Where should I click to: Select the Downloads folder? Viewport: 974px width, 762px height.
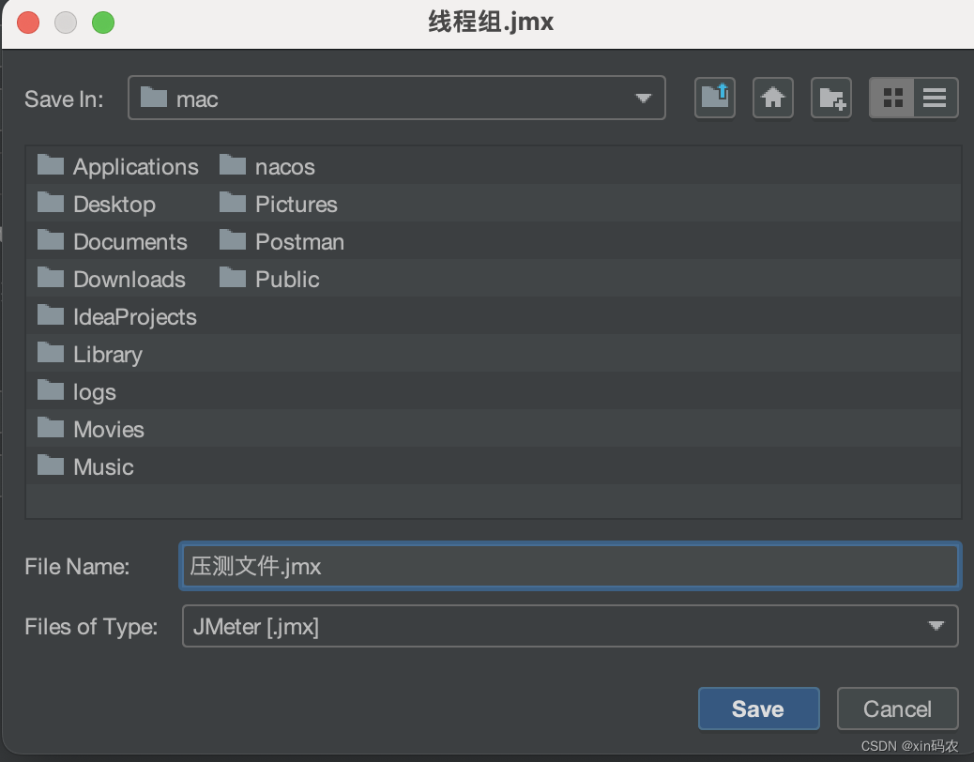click(128, 279)
